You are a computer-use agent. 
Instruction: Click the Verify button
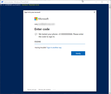tap(78, 53)
